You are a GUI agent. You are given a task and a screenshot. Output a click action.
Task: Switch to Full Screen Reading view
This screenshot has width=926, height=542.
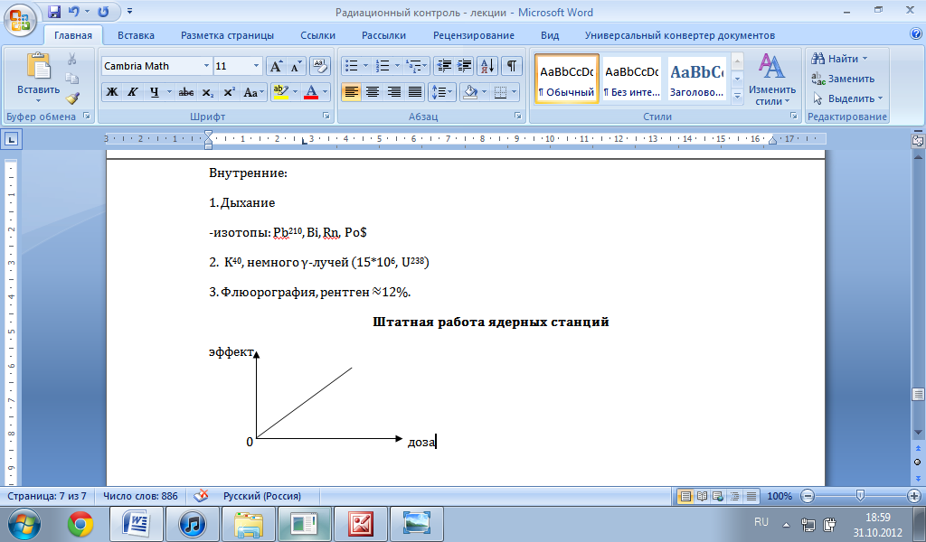click(702, 496)
